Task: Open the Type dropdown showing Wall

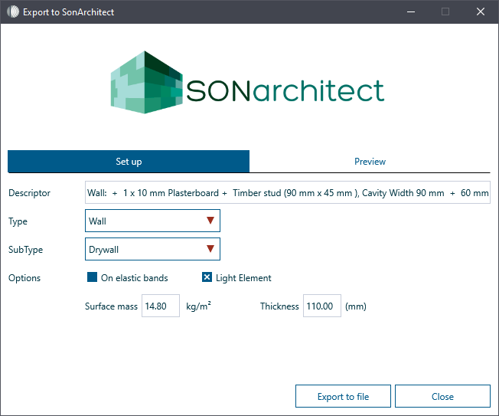Action: [152, 221]
